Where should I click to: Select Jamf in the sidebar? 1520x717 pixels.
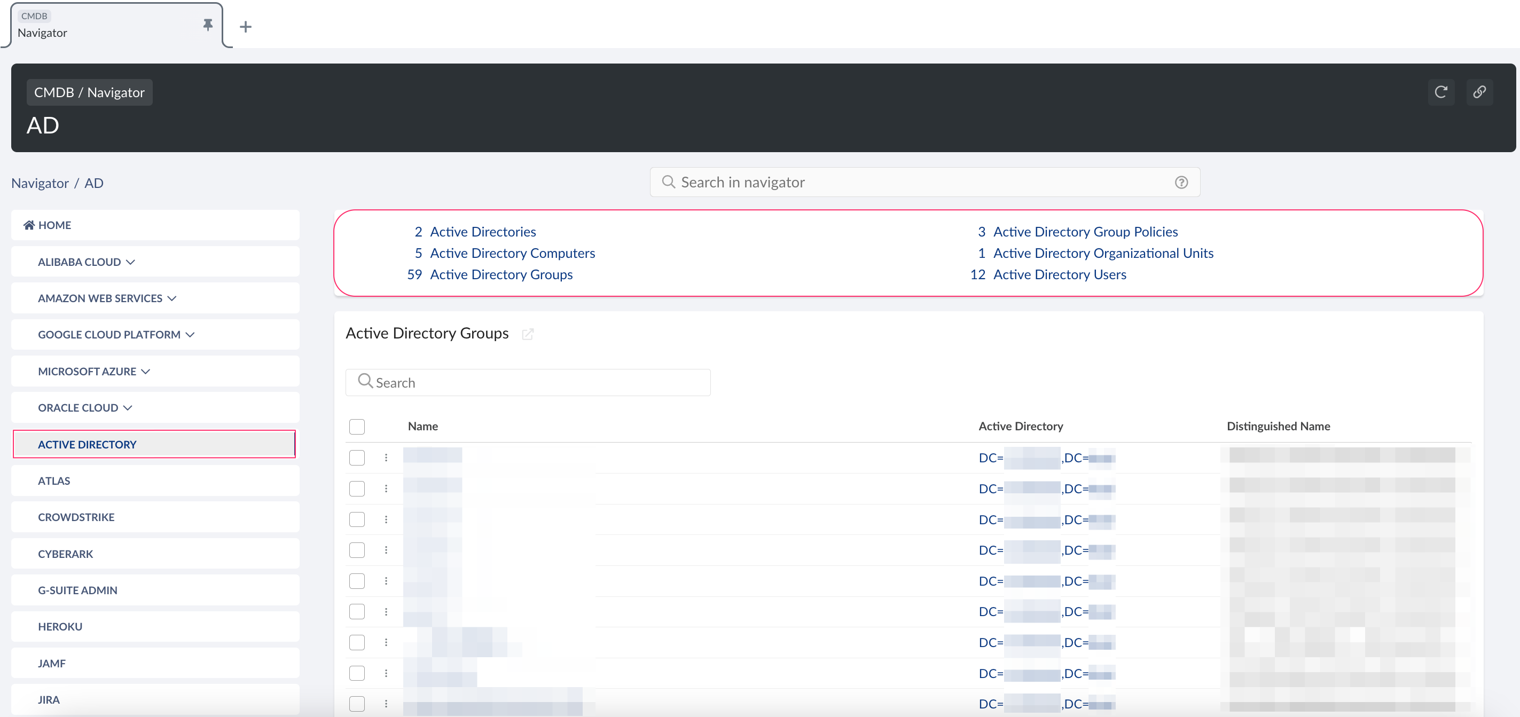(155, 663)
